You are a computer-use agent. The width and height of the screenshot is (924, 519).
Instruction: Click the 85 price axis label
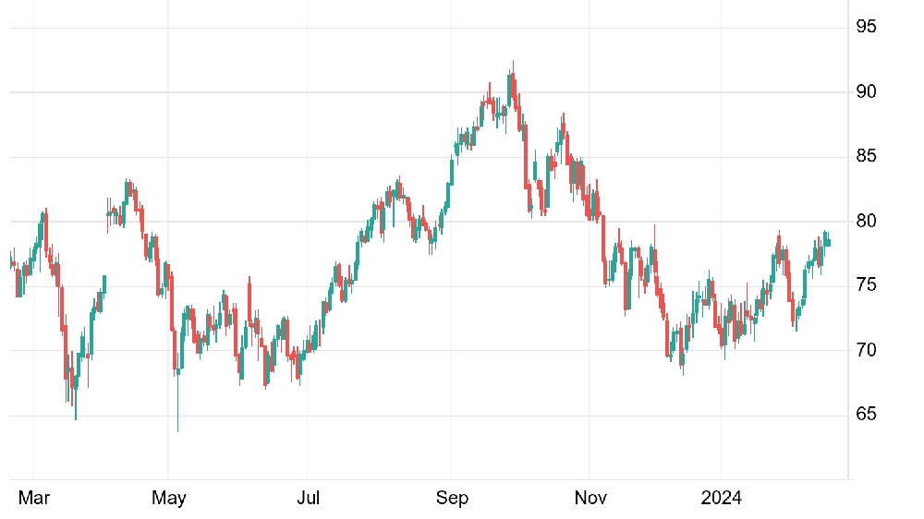tap(867, 156)
